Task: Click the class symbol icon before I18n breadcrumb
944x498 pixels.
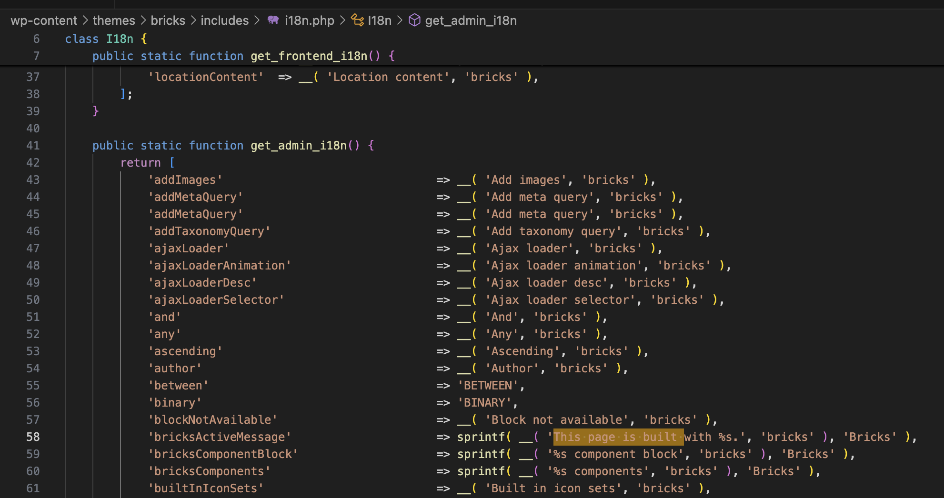Action: (357, 20)
